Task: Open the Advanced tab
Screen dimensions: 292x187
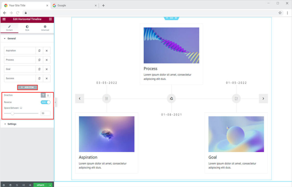Action: tap(45, 28)
